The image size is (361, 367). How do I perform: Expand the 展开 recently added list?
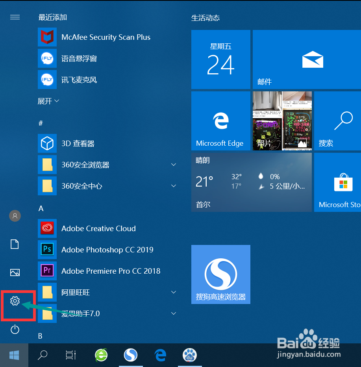[48, 101]
